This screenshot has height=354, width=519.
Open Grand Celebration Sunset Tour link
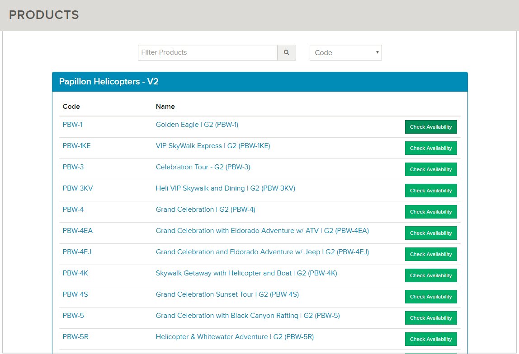(x=227, y=294)
